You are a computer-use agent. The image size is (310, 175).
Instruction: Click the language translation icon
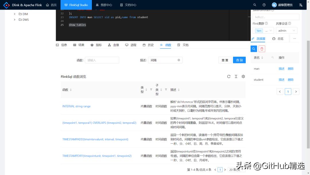click(x=301, y=5)
